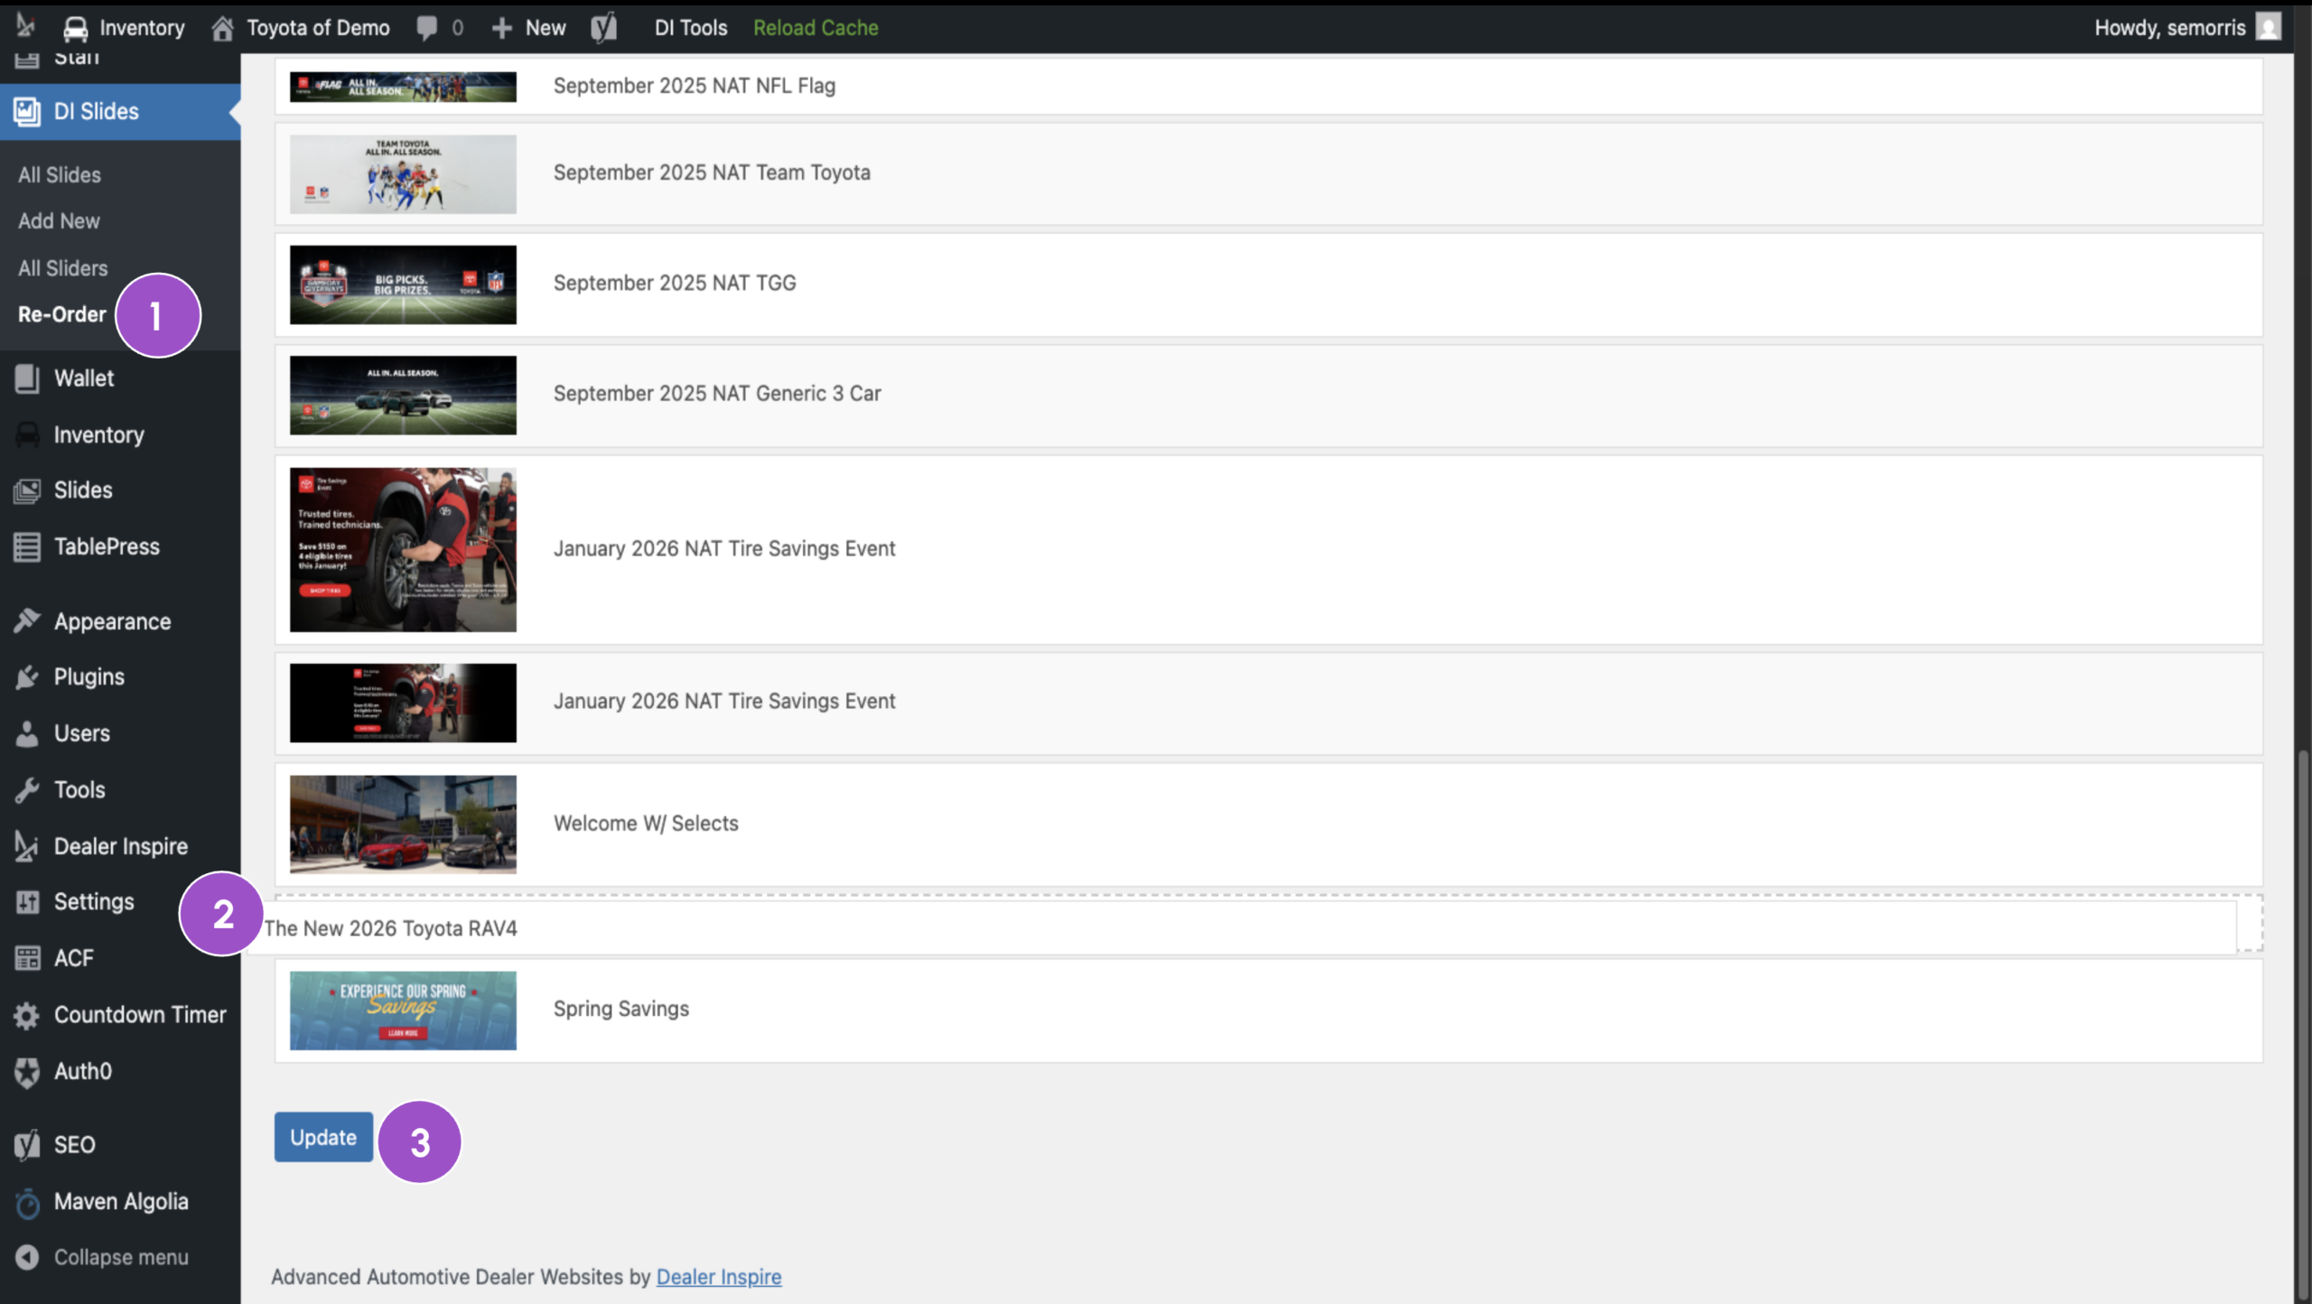
Task: Open Tools wrench icon in sidebar
Action: [x=27, y=790]
